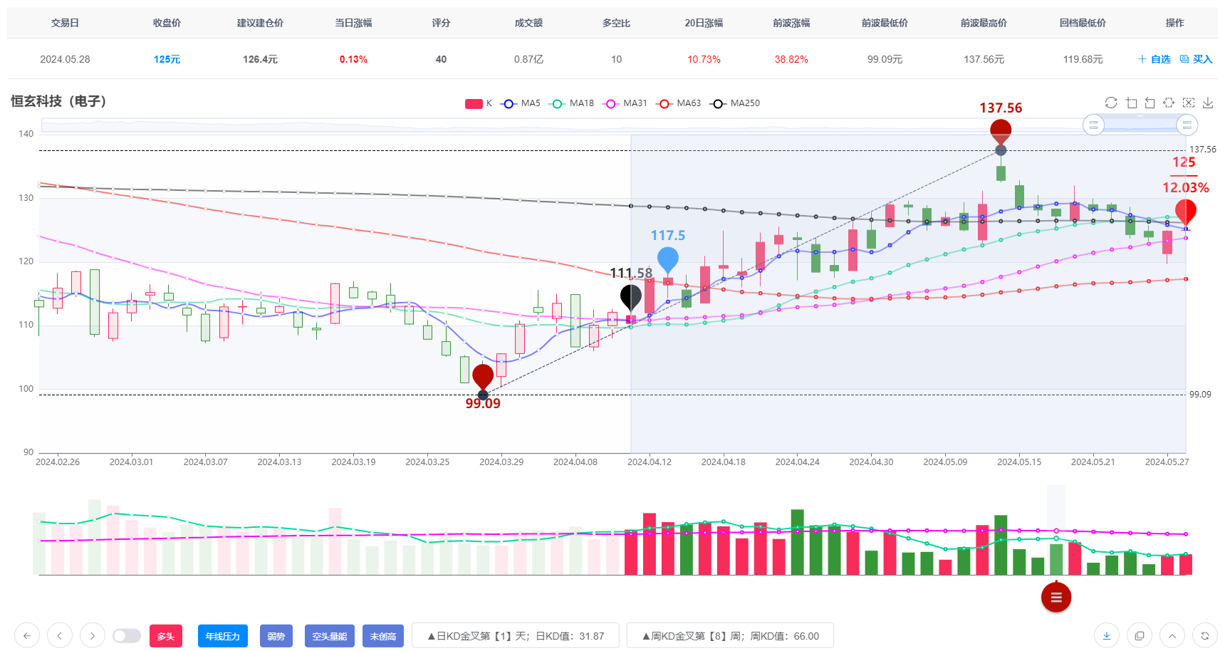
Task: Click the 成交额 column header
Action: coord(528,23)
